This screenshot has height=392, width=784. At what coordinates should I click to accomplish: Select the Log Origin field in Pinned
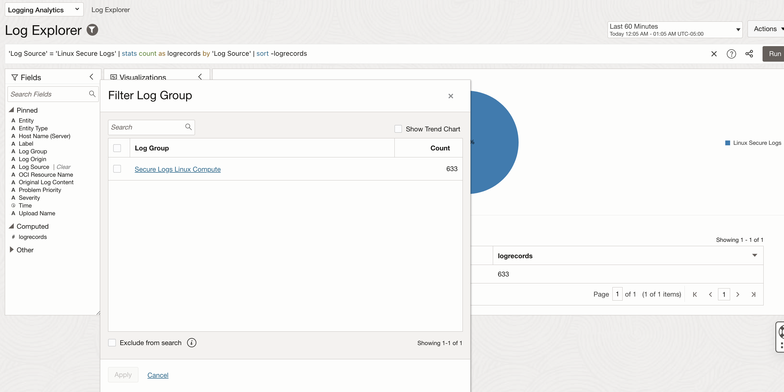coord(32,159)
